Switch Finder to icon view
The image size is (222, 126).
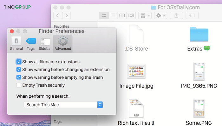click(104, 15)
